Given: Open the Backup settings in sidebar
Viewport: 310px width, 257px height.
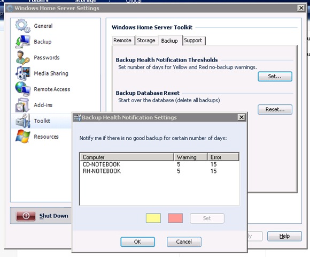Looking at the screenshot, I should coord(43,42).
